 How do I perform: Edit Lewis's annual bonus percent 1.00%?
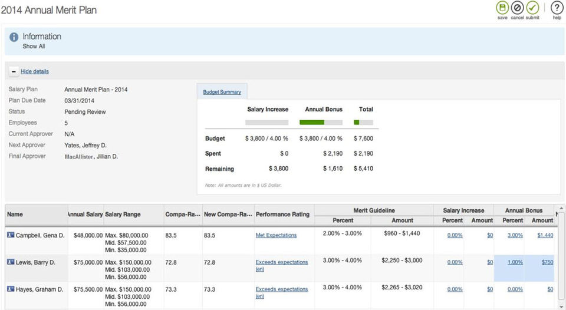[515, 262]
